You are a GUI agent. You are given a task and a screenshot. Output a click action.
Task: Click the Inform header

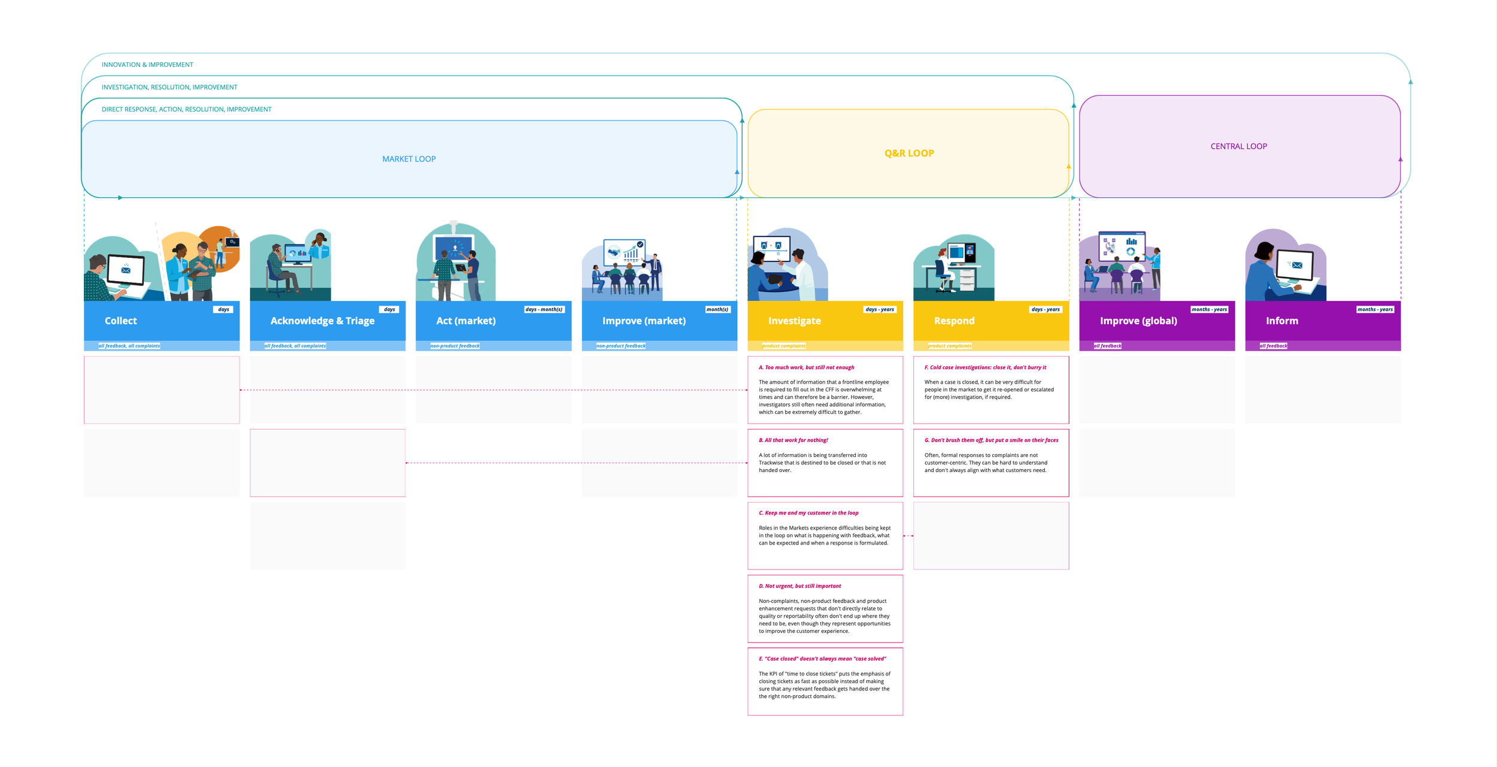(1282, 321)
